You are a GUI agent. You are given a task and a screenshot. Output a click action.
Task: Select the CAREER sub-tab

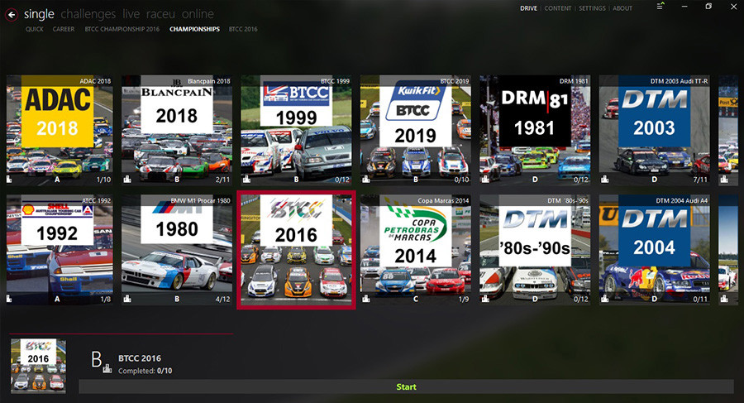[x=64, y=29]
